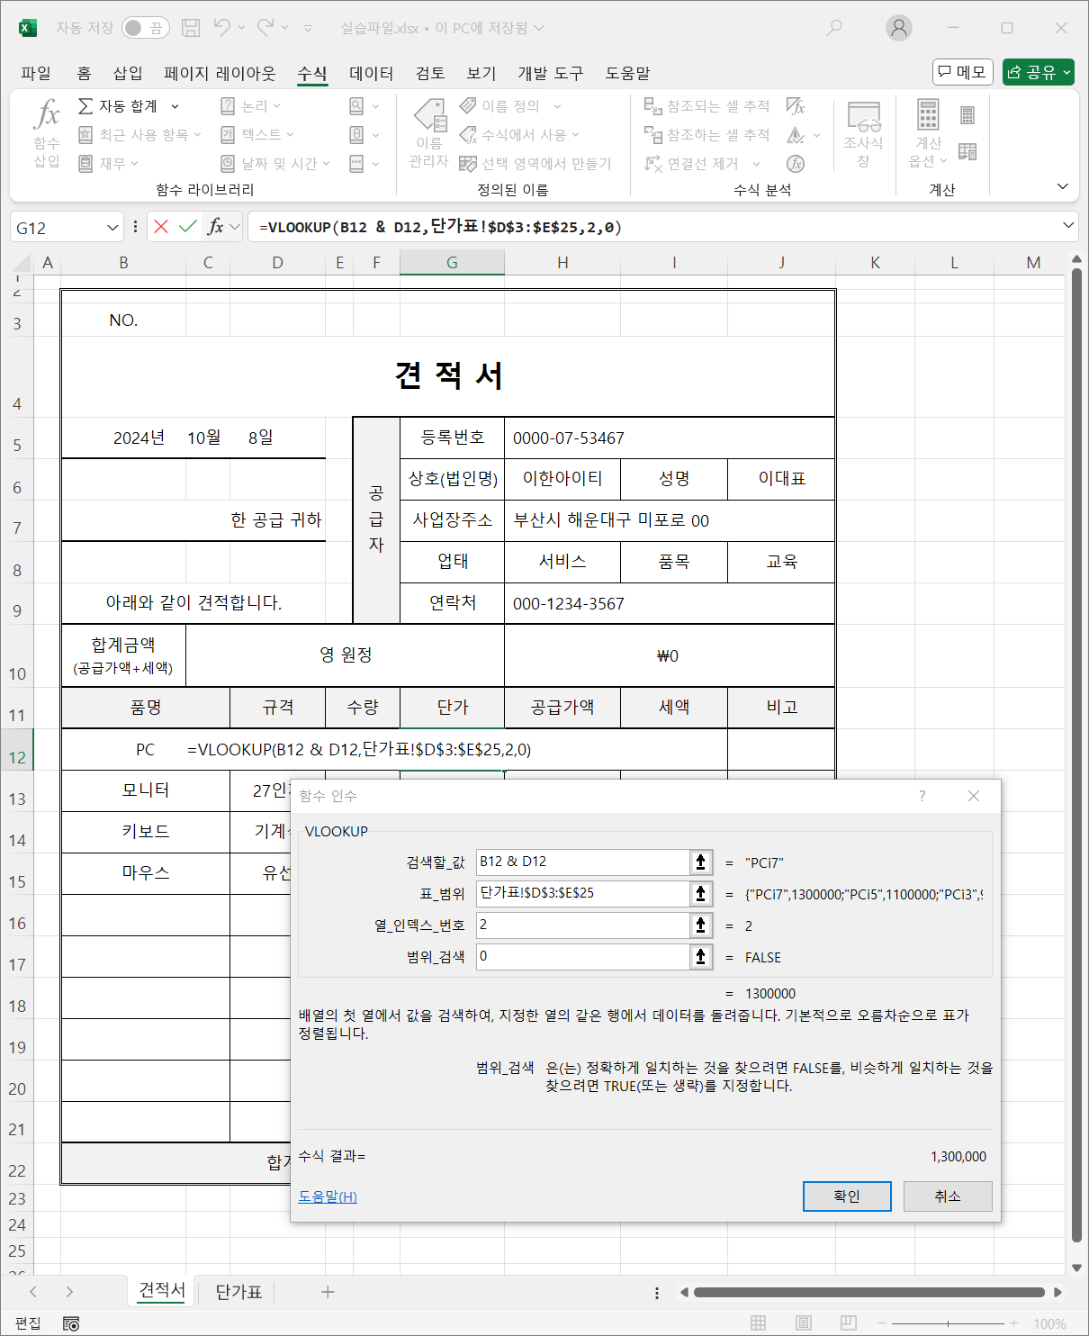
Task: Open the 텍스트 functions menu
Action: pyautogui.click(x=258, y=135)
